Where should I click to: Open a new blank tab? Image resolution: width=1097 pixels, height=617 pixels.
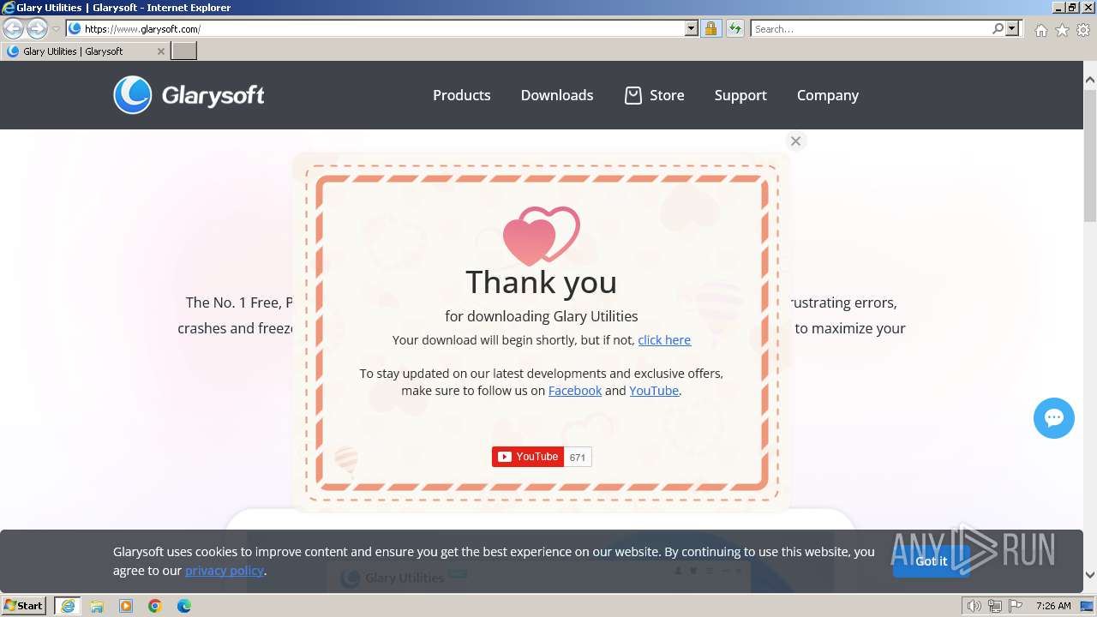pos(184,51)
